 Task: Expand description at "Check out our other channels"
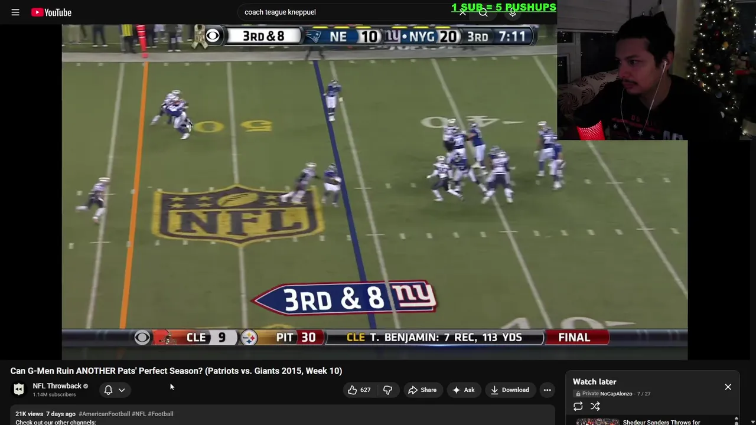[56, 422]
